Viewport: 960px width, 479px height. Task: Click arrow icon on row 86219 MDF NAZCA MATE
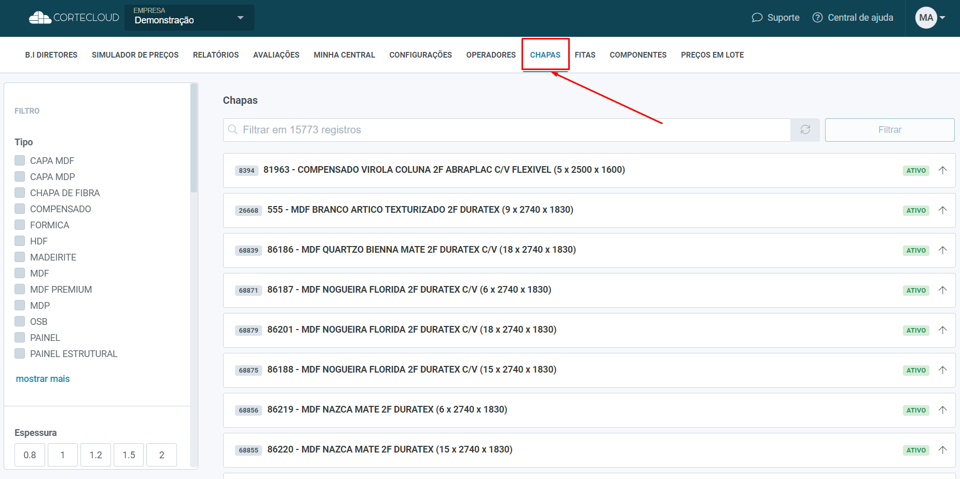[x=943, y=410]
